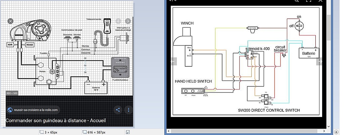The image size is (344, 135).
Task: Click the 'HAND HELD SWITCH' label
Action: click(x=193, y=81)
